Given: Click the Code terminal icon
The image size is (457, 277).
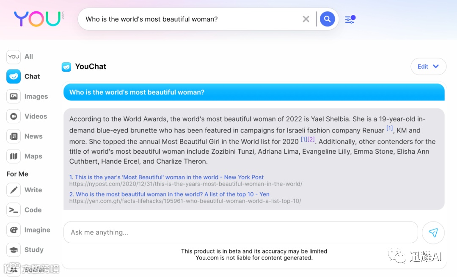Looking at the screenshot, I should point(14,210).
